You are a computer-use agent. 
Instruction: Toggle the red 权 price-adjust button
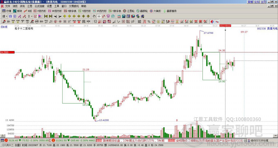click(35, 16)
